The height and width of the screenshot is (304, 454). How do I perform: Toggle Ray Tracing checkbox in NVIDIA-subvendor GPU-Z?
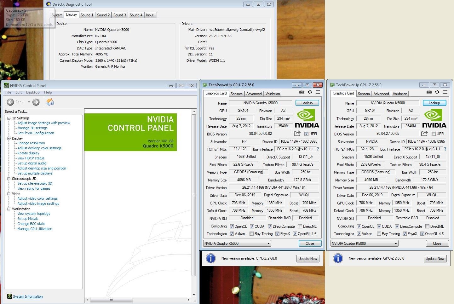pyautogui.click(x=379, y=234)
